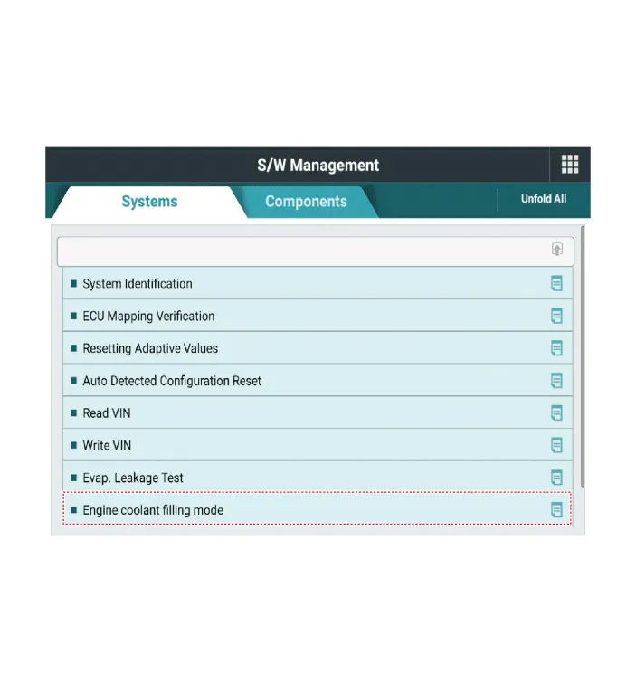The width and height of the screenshot is (636, 682).
Task: Click the vertical scrollbar on the list
Action: 584,362
